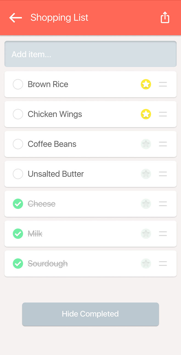Viewport: 181px width, 355px height.
Task: Star the Coffee Beans item
Action: pyautogui.click(x=146, y=144)
